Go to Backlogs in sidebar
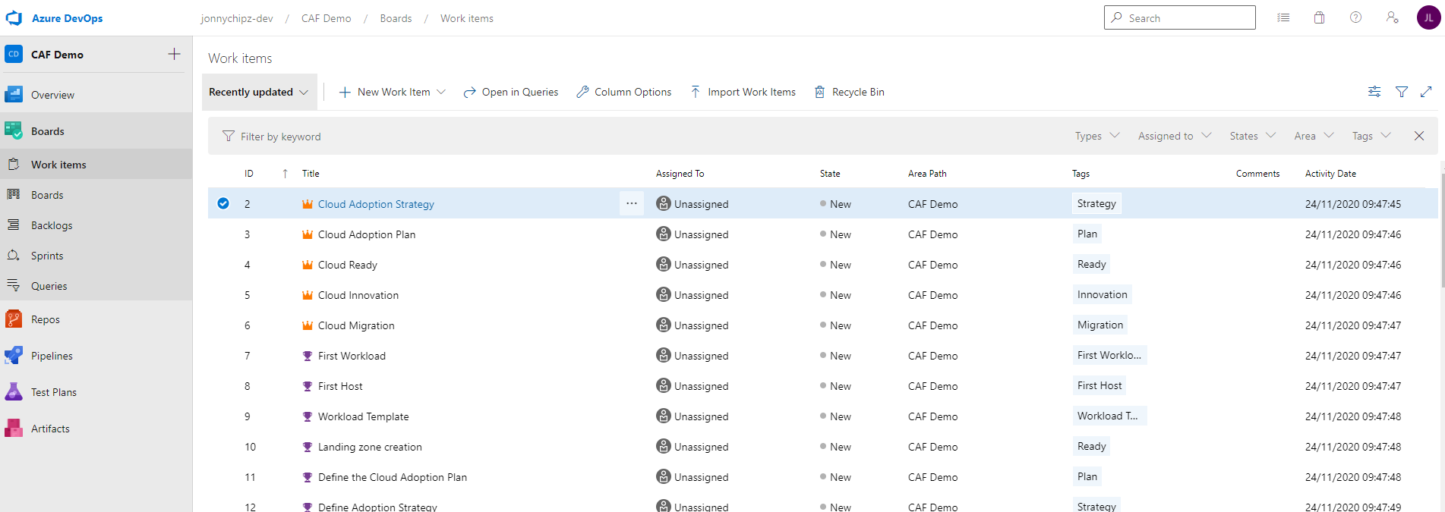The height and width of the screenshot is (512, 1445). point(52,225)
